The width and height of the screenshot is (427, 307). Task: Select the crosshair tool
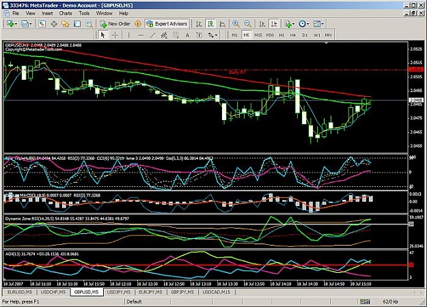[115, 35]
